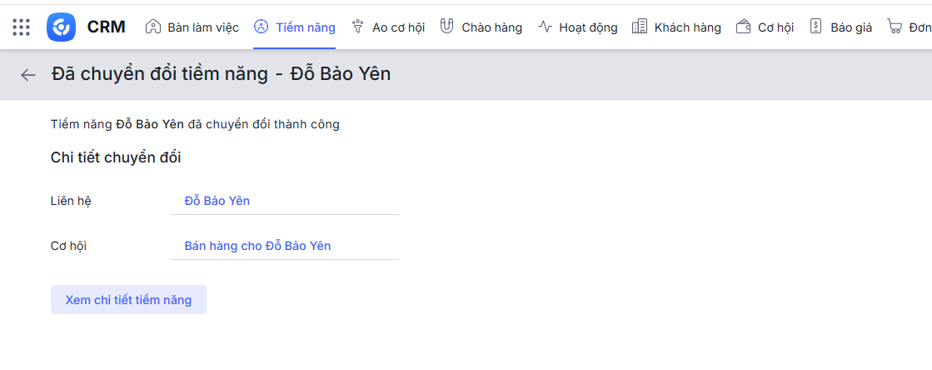This screenshot has height=370, width=932.
Task: Click the magnet icon for Chào hàng
Action: 446,27
